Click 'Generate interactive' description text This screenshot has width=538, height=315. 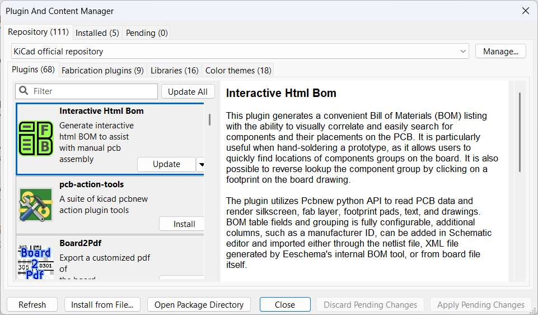[x=96, y=126]
